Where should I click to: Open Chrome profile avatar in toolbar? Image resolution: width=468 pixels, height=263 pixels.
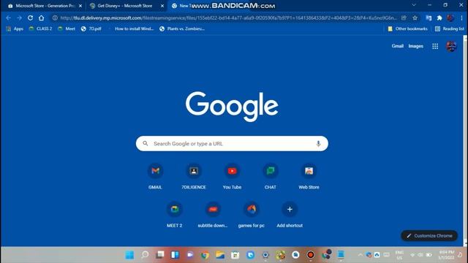click(x=450, y=18)
